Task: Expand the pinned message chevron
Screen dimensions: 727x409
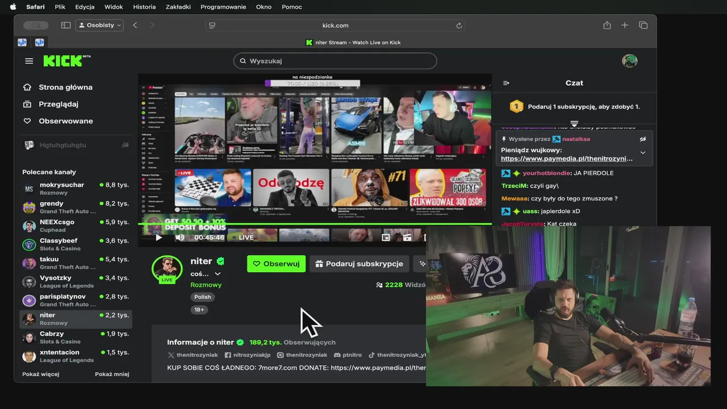Action: (x=643, y=153)
